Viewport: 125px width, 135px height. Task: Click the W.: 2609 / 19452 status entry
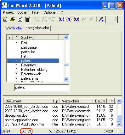pos(63,131)
